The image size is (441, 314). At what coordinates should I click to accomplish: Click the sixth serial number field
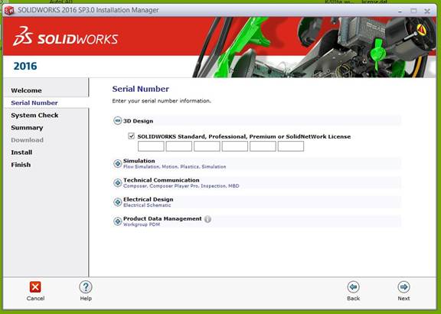291,146
